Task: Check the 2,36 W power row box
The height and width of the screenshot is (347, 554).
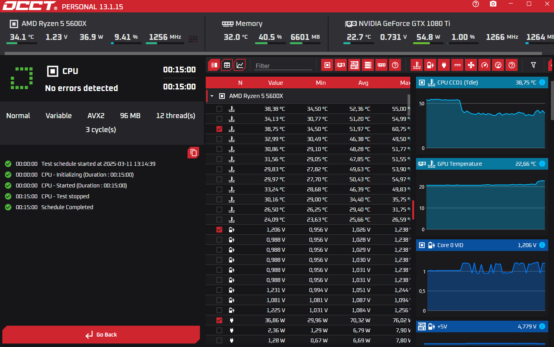Action: click(x=219, y=330)
